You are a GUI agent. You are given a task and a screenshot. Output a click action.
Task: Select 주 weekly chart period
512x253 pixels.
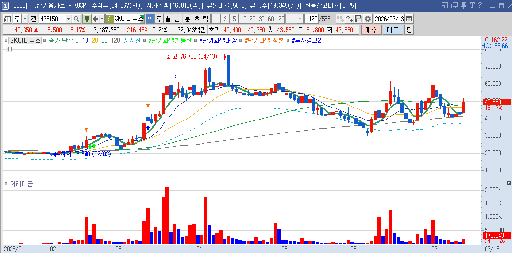tap(159, 19)
